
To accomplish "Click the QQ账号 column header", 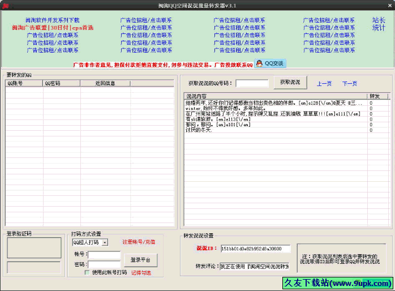I will pyautogui.click(x=24, y=83).
